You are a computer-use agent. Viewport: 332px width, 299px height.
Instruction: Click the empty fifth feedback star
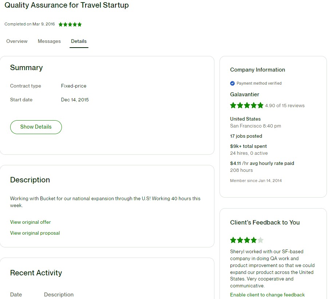click(260, 240)
